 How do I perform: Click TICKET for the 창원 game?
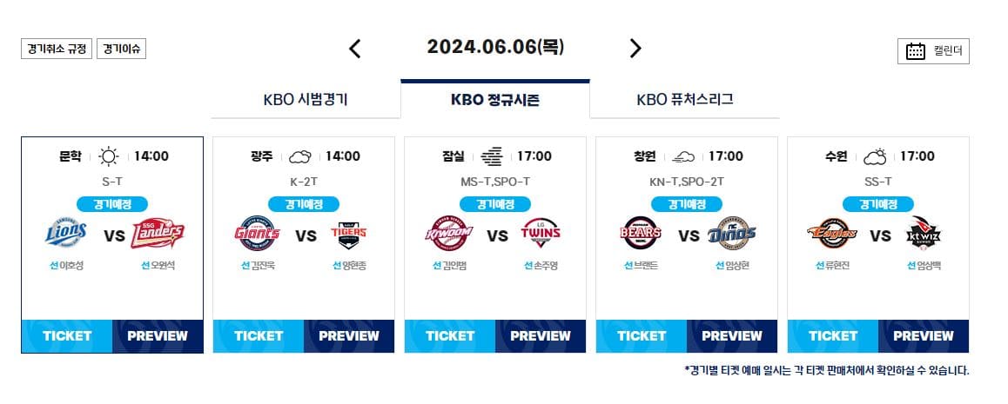click(642, 336)
